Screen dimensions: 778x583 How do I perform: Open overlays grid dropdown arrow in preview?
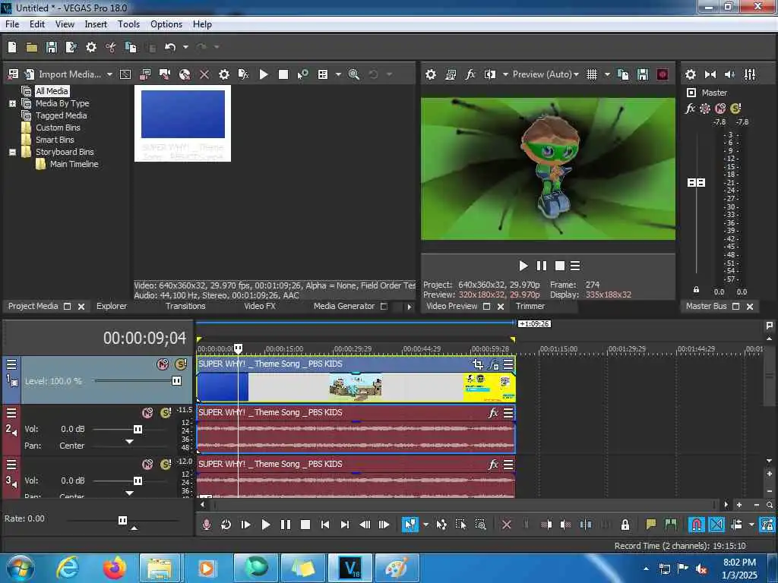pos(607,74)
